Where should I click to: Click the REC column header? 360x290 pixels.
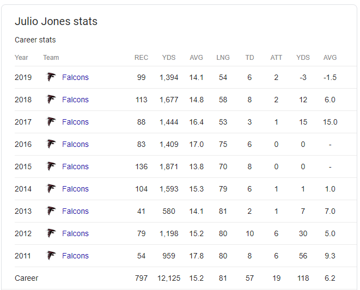point(141,57)
